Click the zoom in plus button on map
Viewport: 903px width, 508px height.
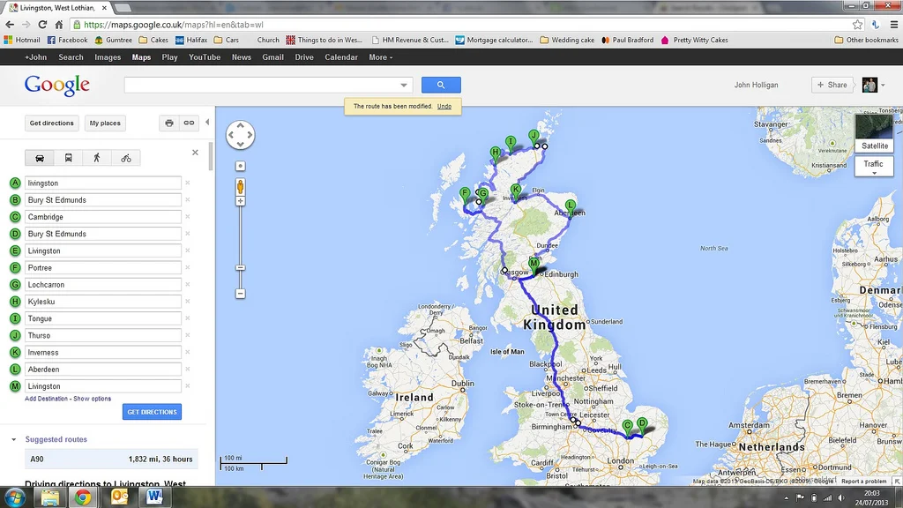click(240, 201)
